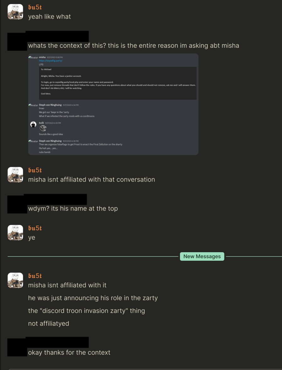Click bu5t's avatar beside "misha isnt affiliated with that conversation"
Viewport: 282px width, 370px height.
[15, 175]
